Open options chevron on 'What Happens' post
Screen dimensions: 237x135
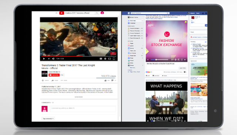tap(187, 80)
